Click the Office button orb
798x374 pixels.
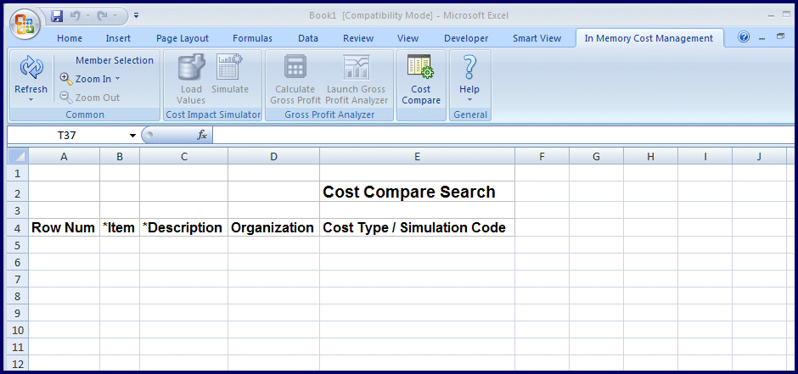(25, 25)
